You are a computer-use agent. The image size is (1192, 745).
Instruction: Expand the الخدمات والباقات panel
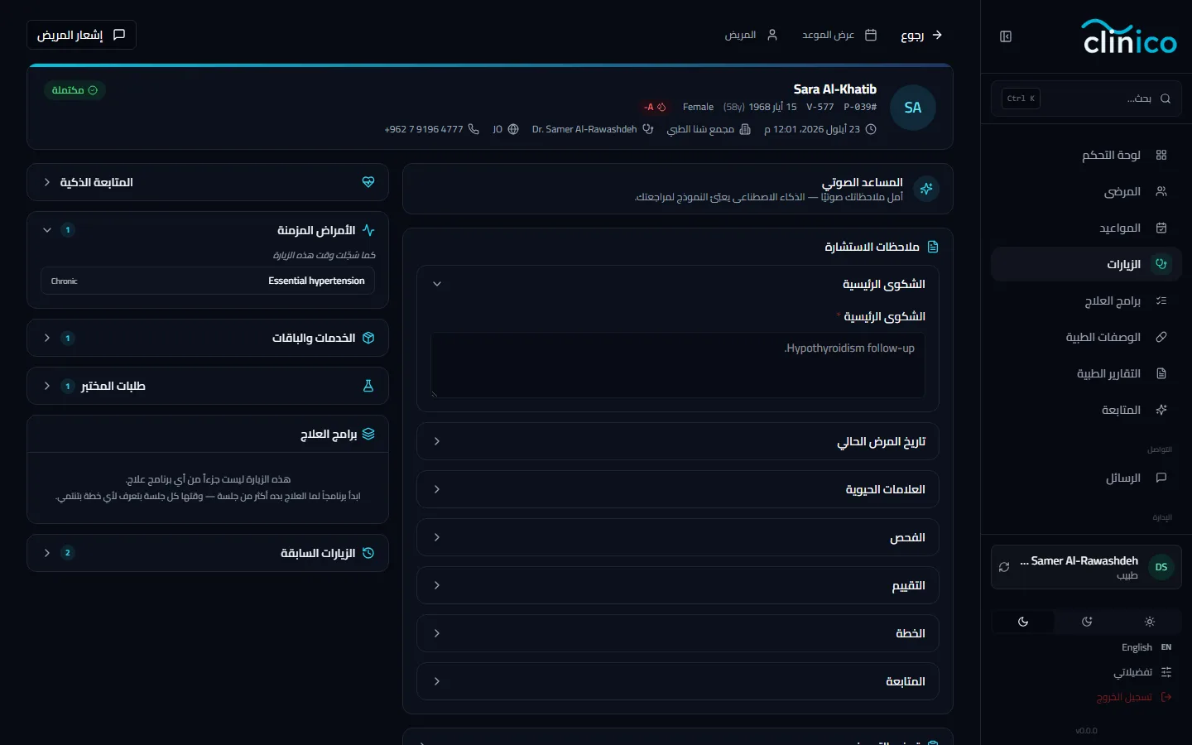208,338
